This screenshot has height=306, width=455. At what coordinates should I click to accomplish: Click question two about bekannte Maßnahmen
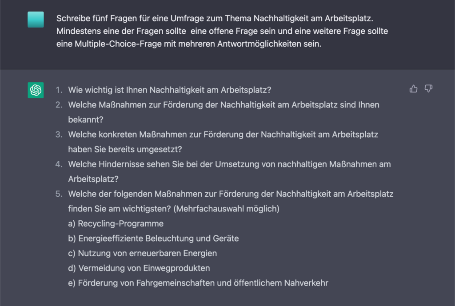(224, 112)
